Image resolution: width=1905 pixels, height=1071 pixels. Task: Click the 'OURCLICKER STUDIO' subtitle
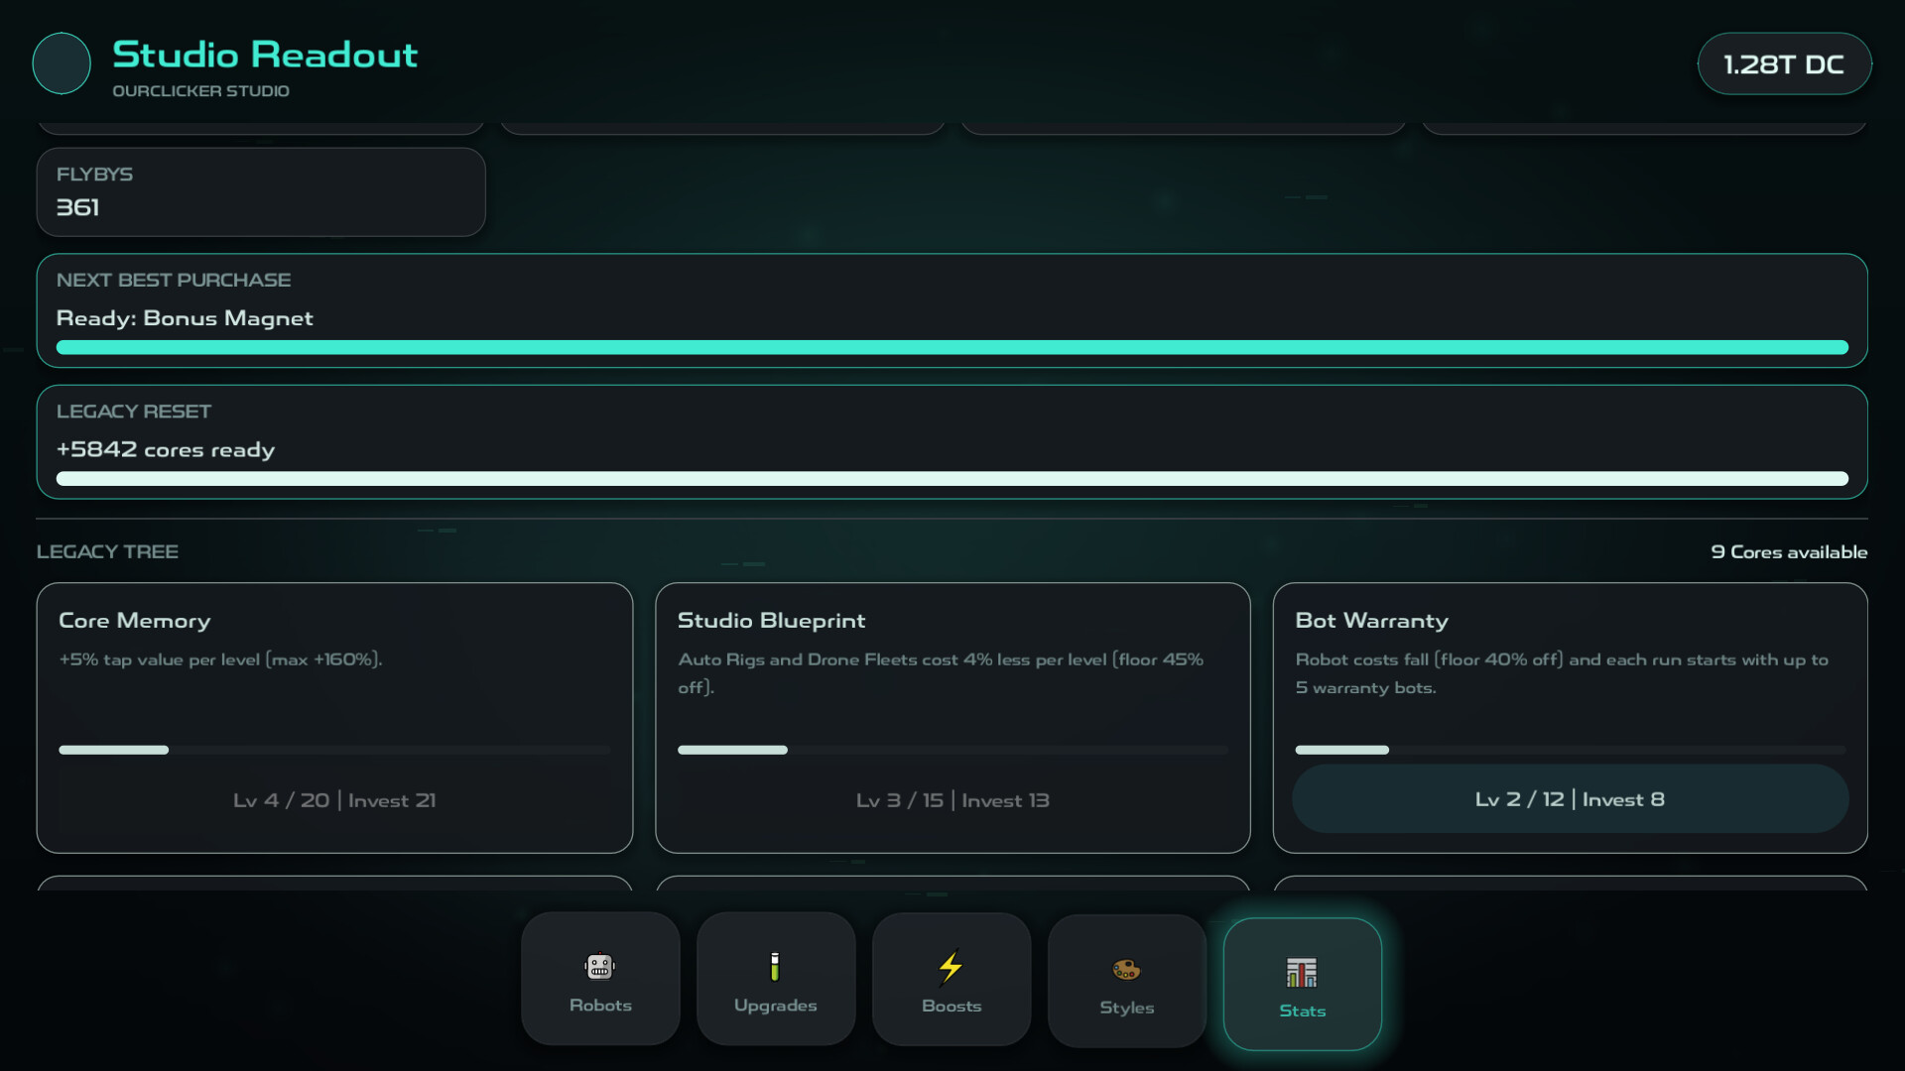point(200,90)
